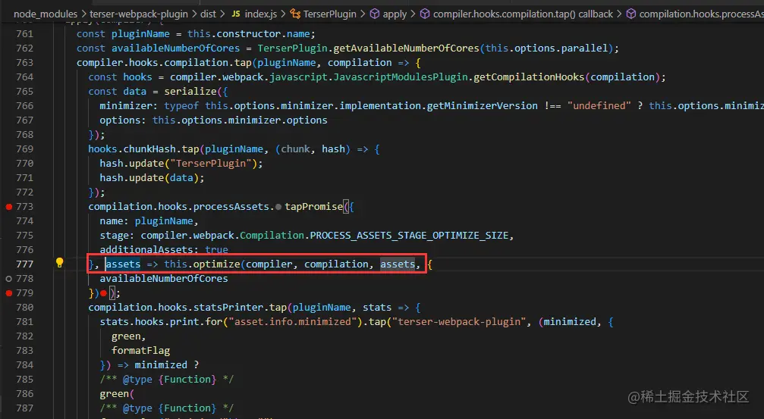
Task: Click the serialize function call on line 765
Action: [x=190, y=92]
